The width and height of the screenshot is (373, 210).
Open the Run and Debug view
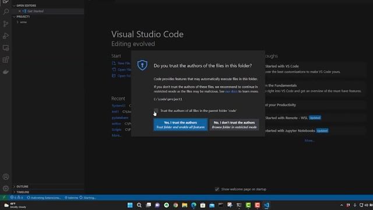tap(6, 36)
